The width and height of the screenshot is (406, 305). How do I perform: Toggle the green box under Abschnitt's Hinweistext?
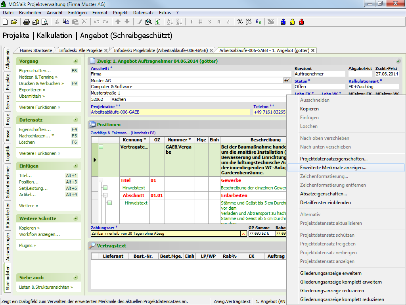[x=109, y=203]
